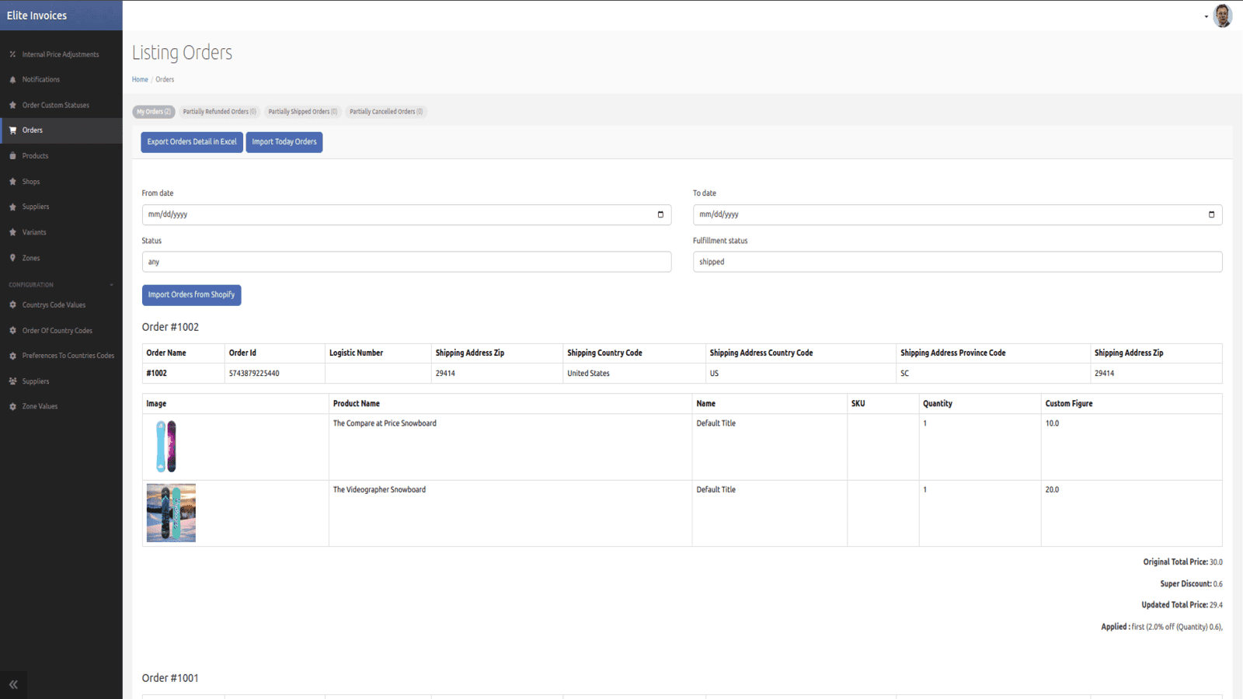Collapse the CONFIGURATION section chevron

point(111,284)
